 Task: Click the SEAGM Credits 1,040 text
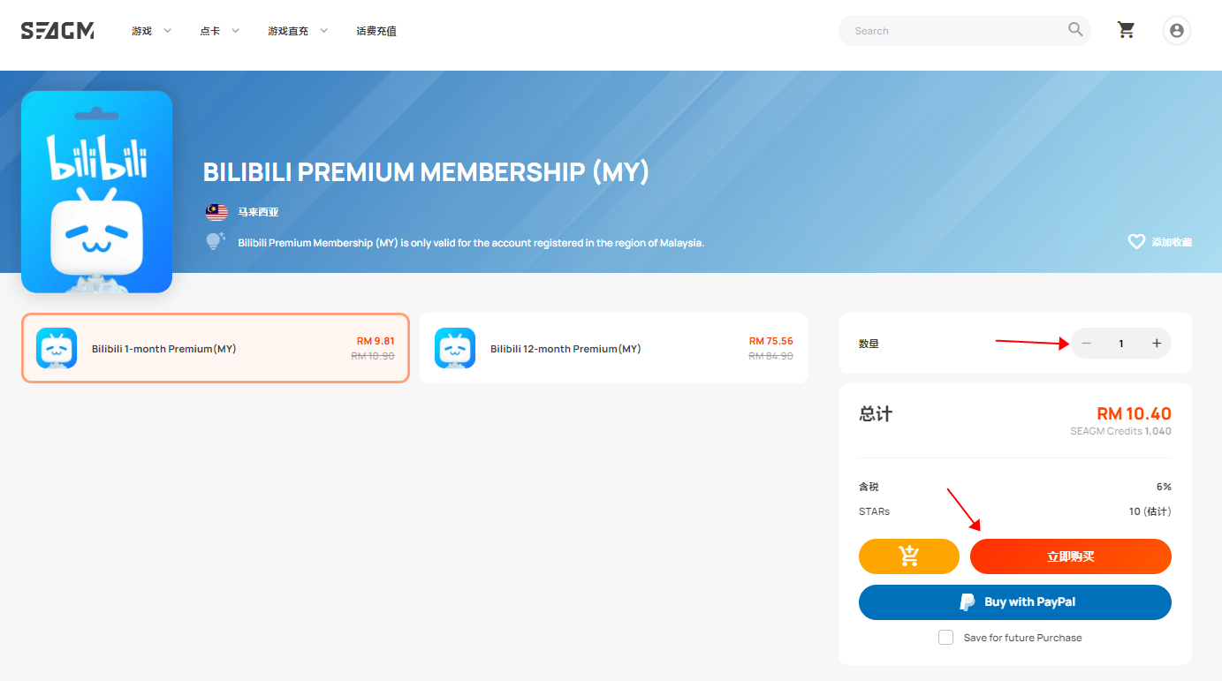[x=1120, y=432]
